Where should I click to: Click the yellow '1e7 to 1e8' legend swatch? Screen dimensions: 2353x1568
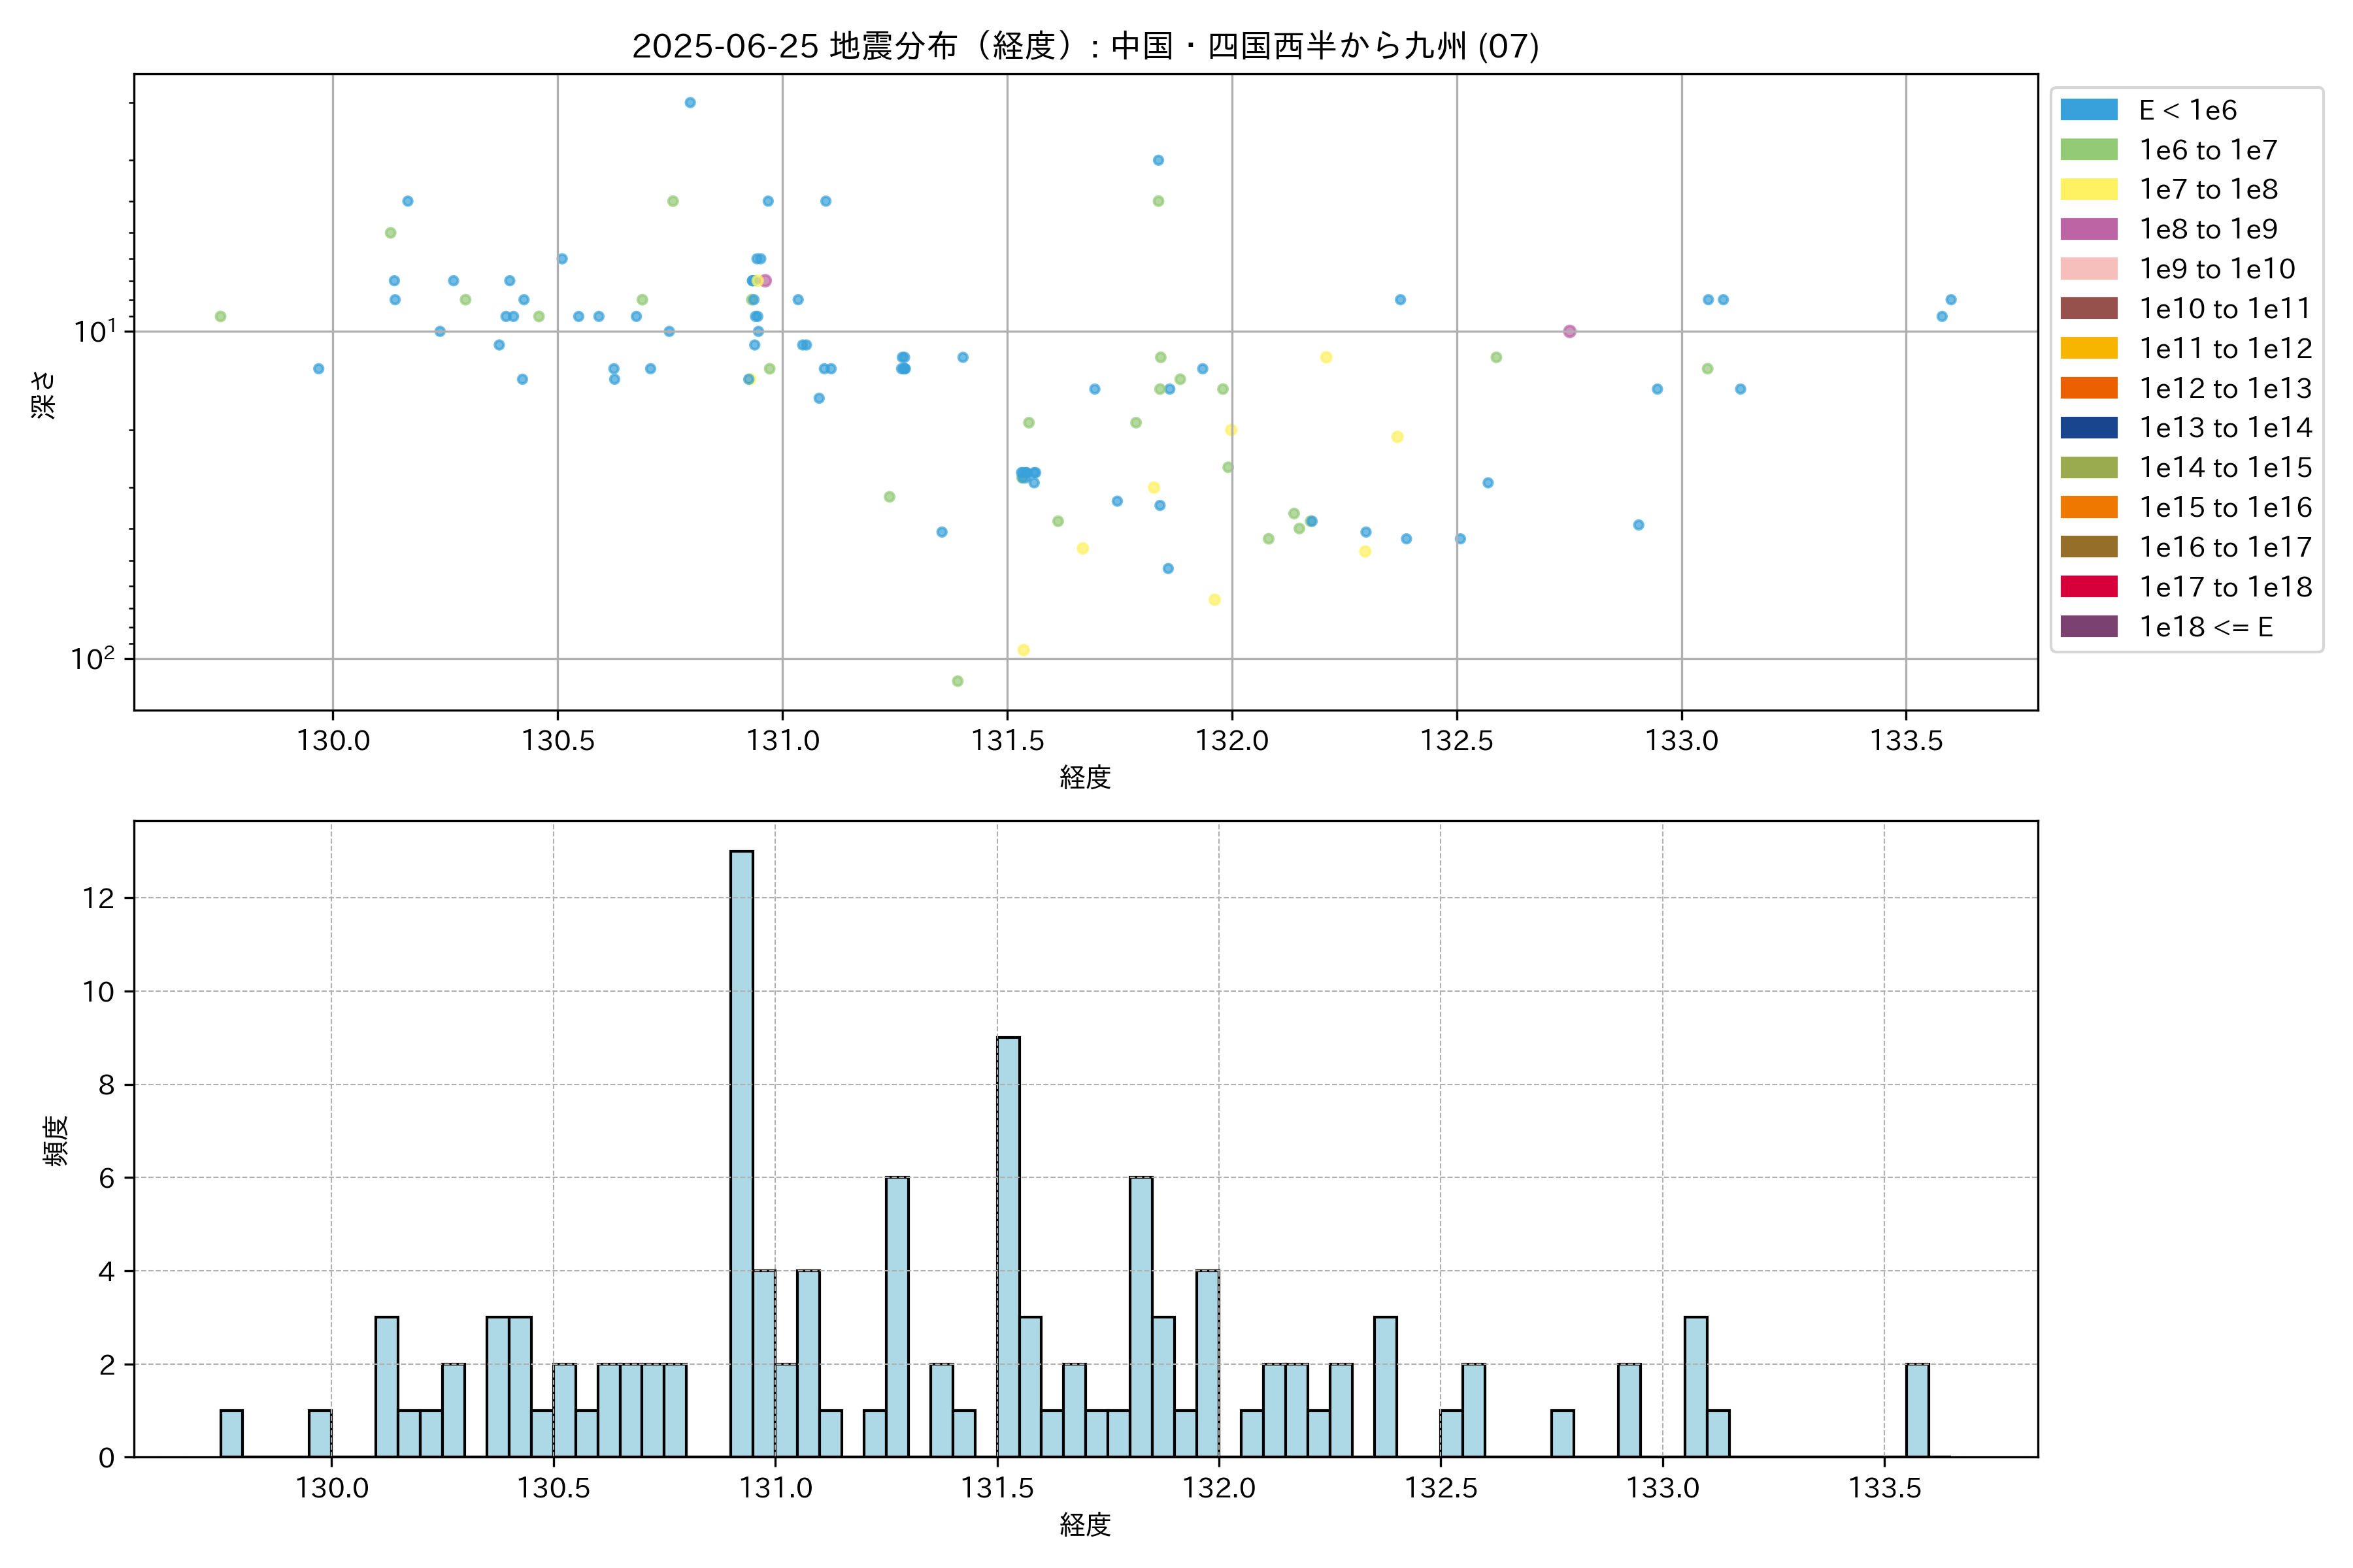(2088, 189)
